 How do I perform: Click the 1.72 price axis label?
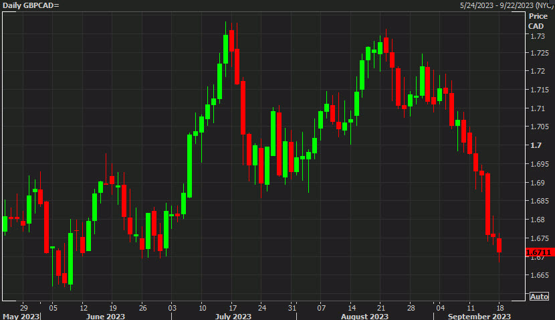[538, 71]
